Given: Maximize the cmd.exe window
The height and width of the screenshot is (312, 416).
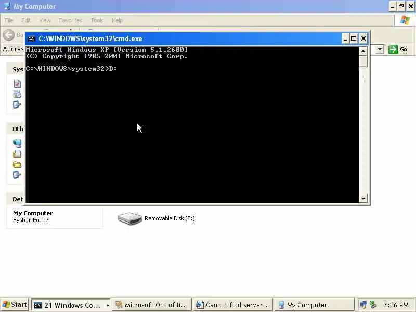Looking at the screenshot, I should point(354,38).
